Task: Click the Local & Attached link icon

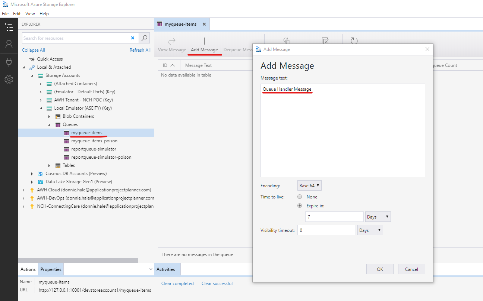Action: [x=32, y=67]
